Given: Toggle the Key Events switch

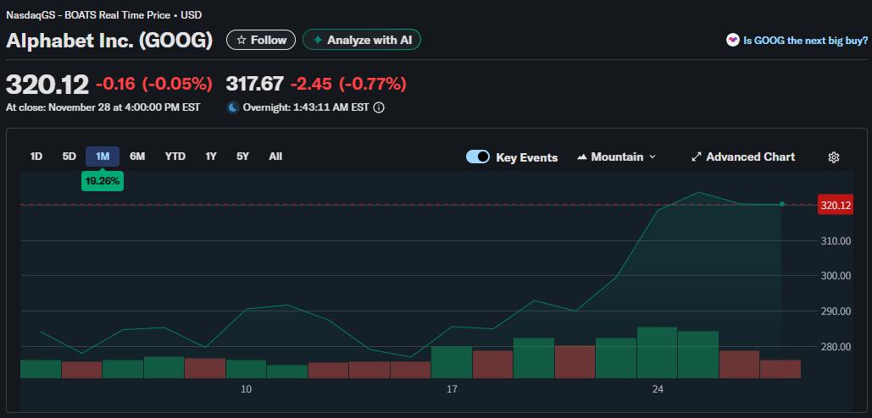Looking at the screenshot, I should pos(478,157).
